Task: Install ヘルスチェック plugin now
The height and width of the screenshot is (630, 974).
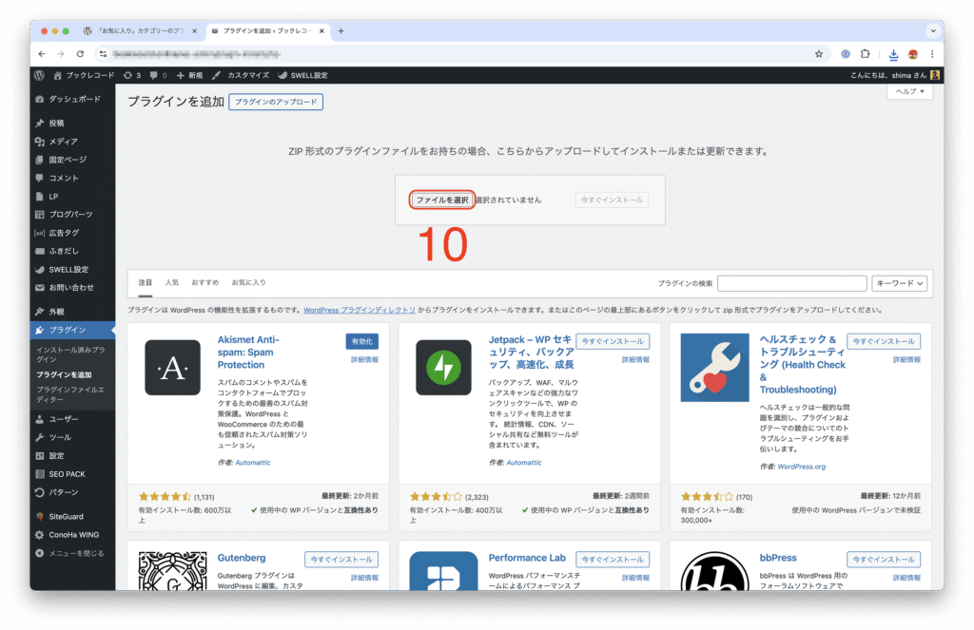Action: pos(884,341)
